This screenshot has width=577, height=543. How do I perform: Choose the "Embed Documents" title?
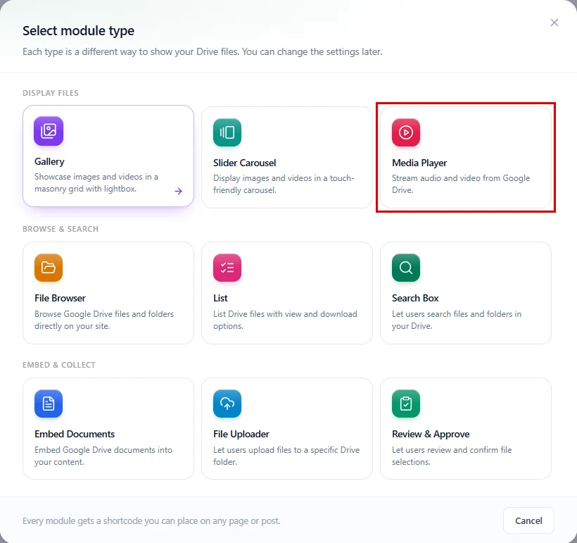click(75, 434)
